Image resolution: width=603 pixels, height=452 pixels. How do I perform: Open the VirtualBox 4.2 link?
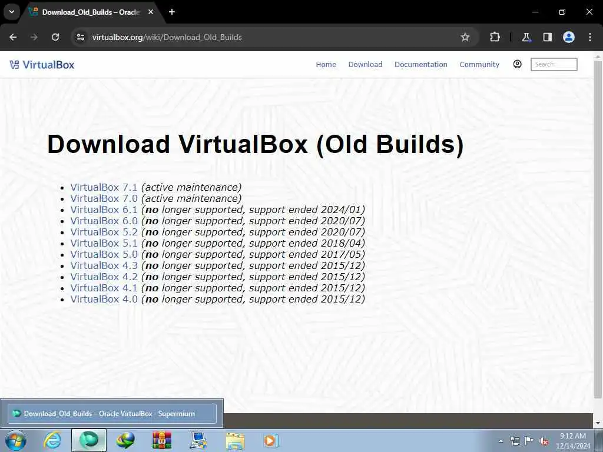(104, 277)
